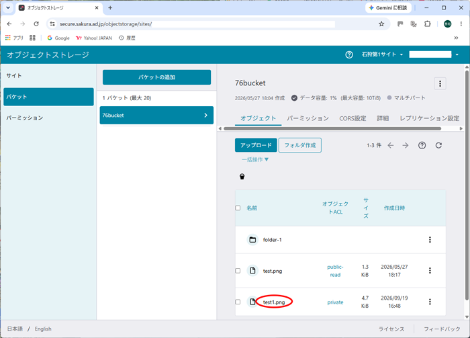The width and height of the screenshot is (470, 338).
Task: Open the test.png file name
Action: (x=273, y=271)
